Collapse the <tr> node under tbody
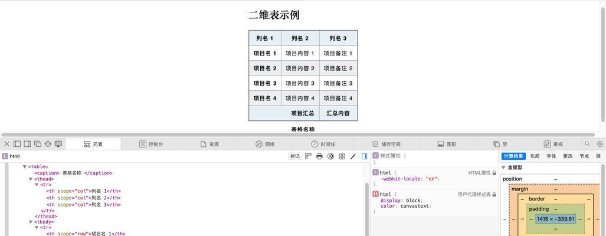606x236 pixels. [x=37, y=228]
